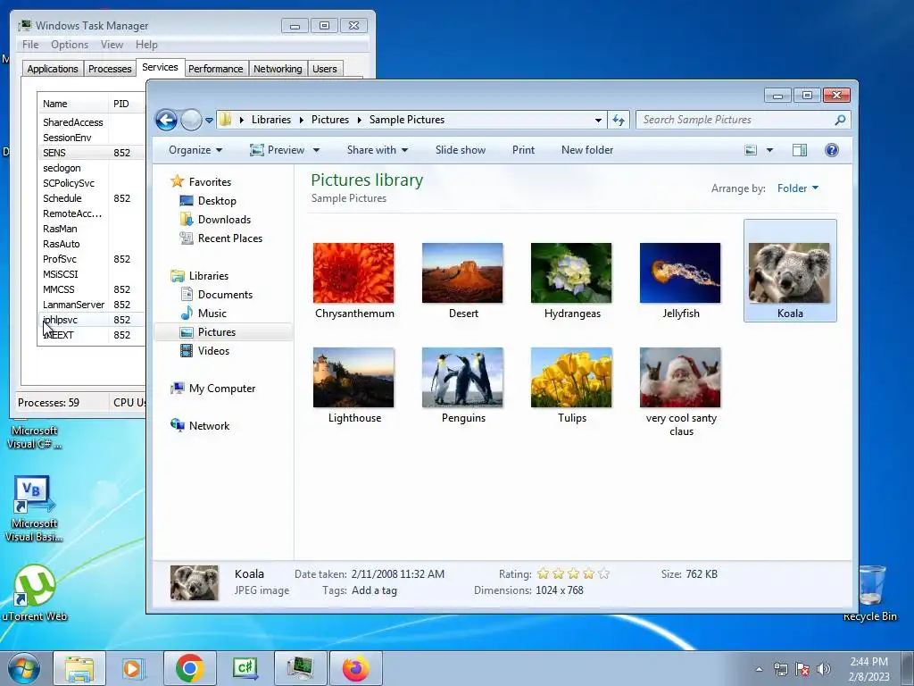This screenshot has height=686, width=914.
Task: Select Network in navigation pane
Action: click(200, 426)
